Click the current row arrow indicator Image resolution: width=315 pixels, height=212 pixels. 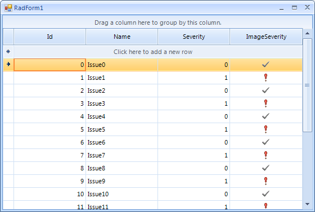coord(8,64)
